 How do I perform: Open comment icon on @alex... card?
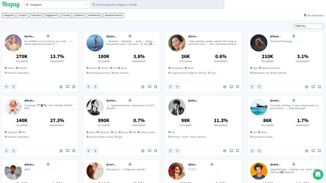(231, 151)
